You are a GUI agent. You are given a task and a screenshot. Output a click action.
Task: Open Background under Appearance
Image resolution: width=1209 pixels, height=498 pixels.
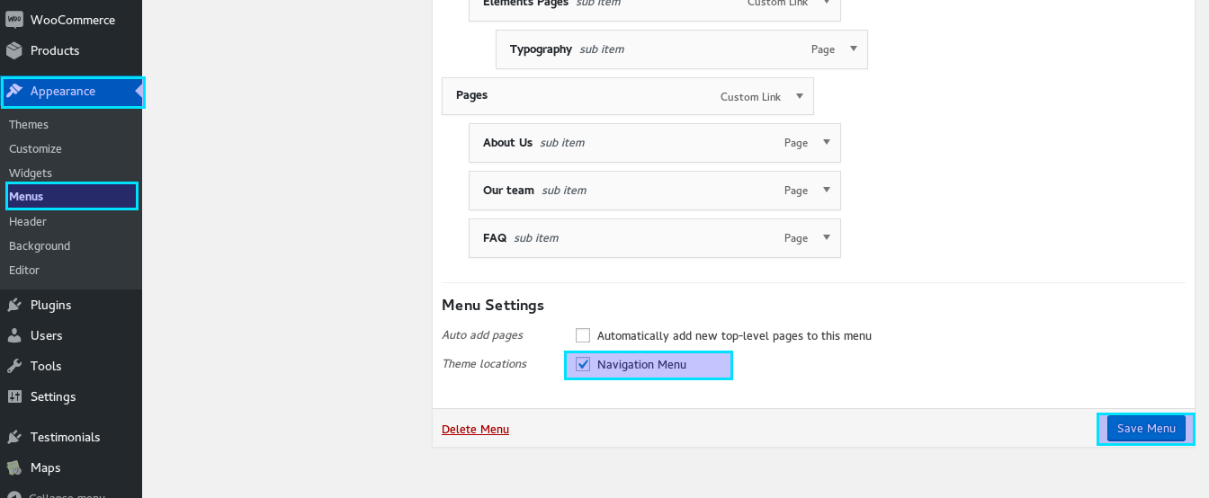coord(40,246)
